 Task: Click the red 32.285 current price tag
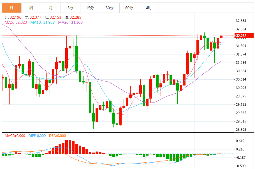[244, 35]
